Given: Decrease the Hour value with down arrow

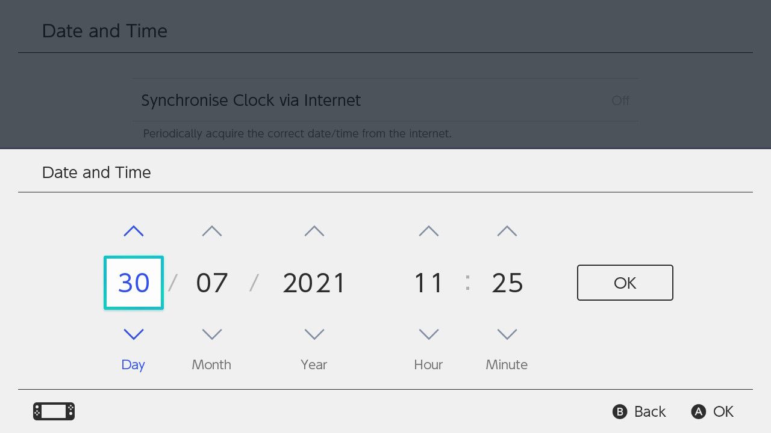Looking at the screenshot, I should pos(428,334).
